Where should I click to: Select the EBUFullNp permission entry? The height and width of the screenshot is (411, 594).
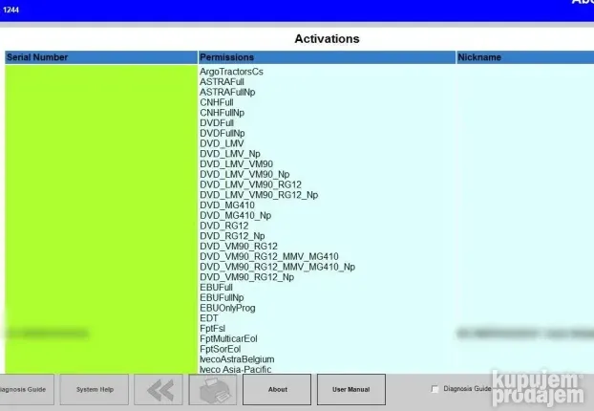coord(222,297)
